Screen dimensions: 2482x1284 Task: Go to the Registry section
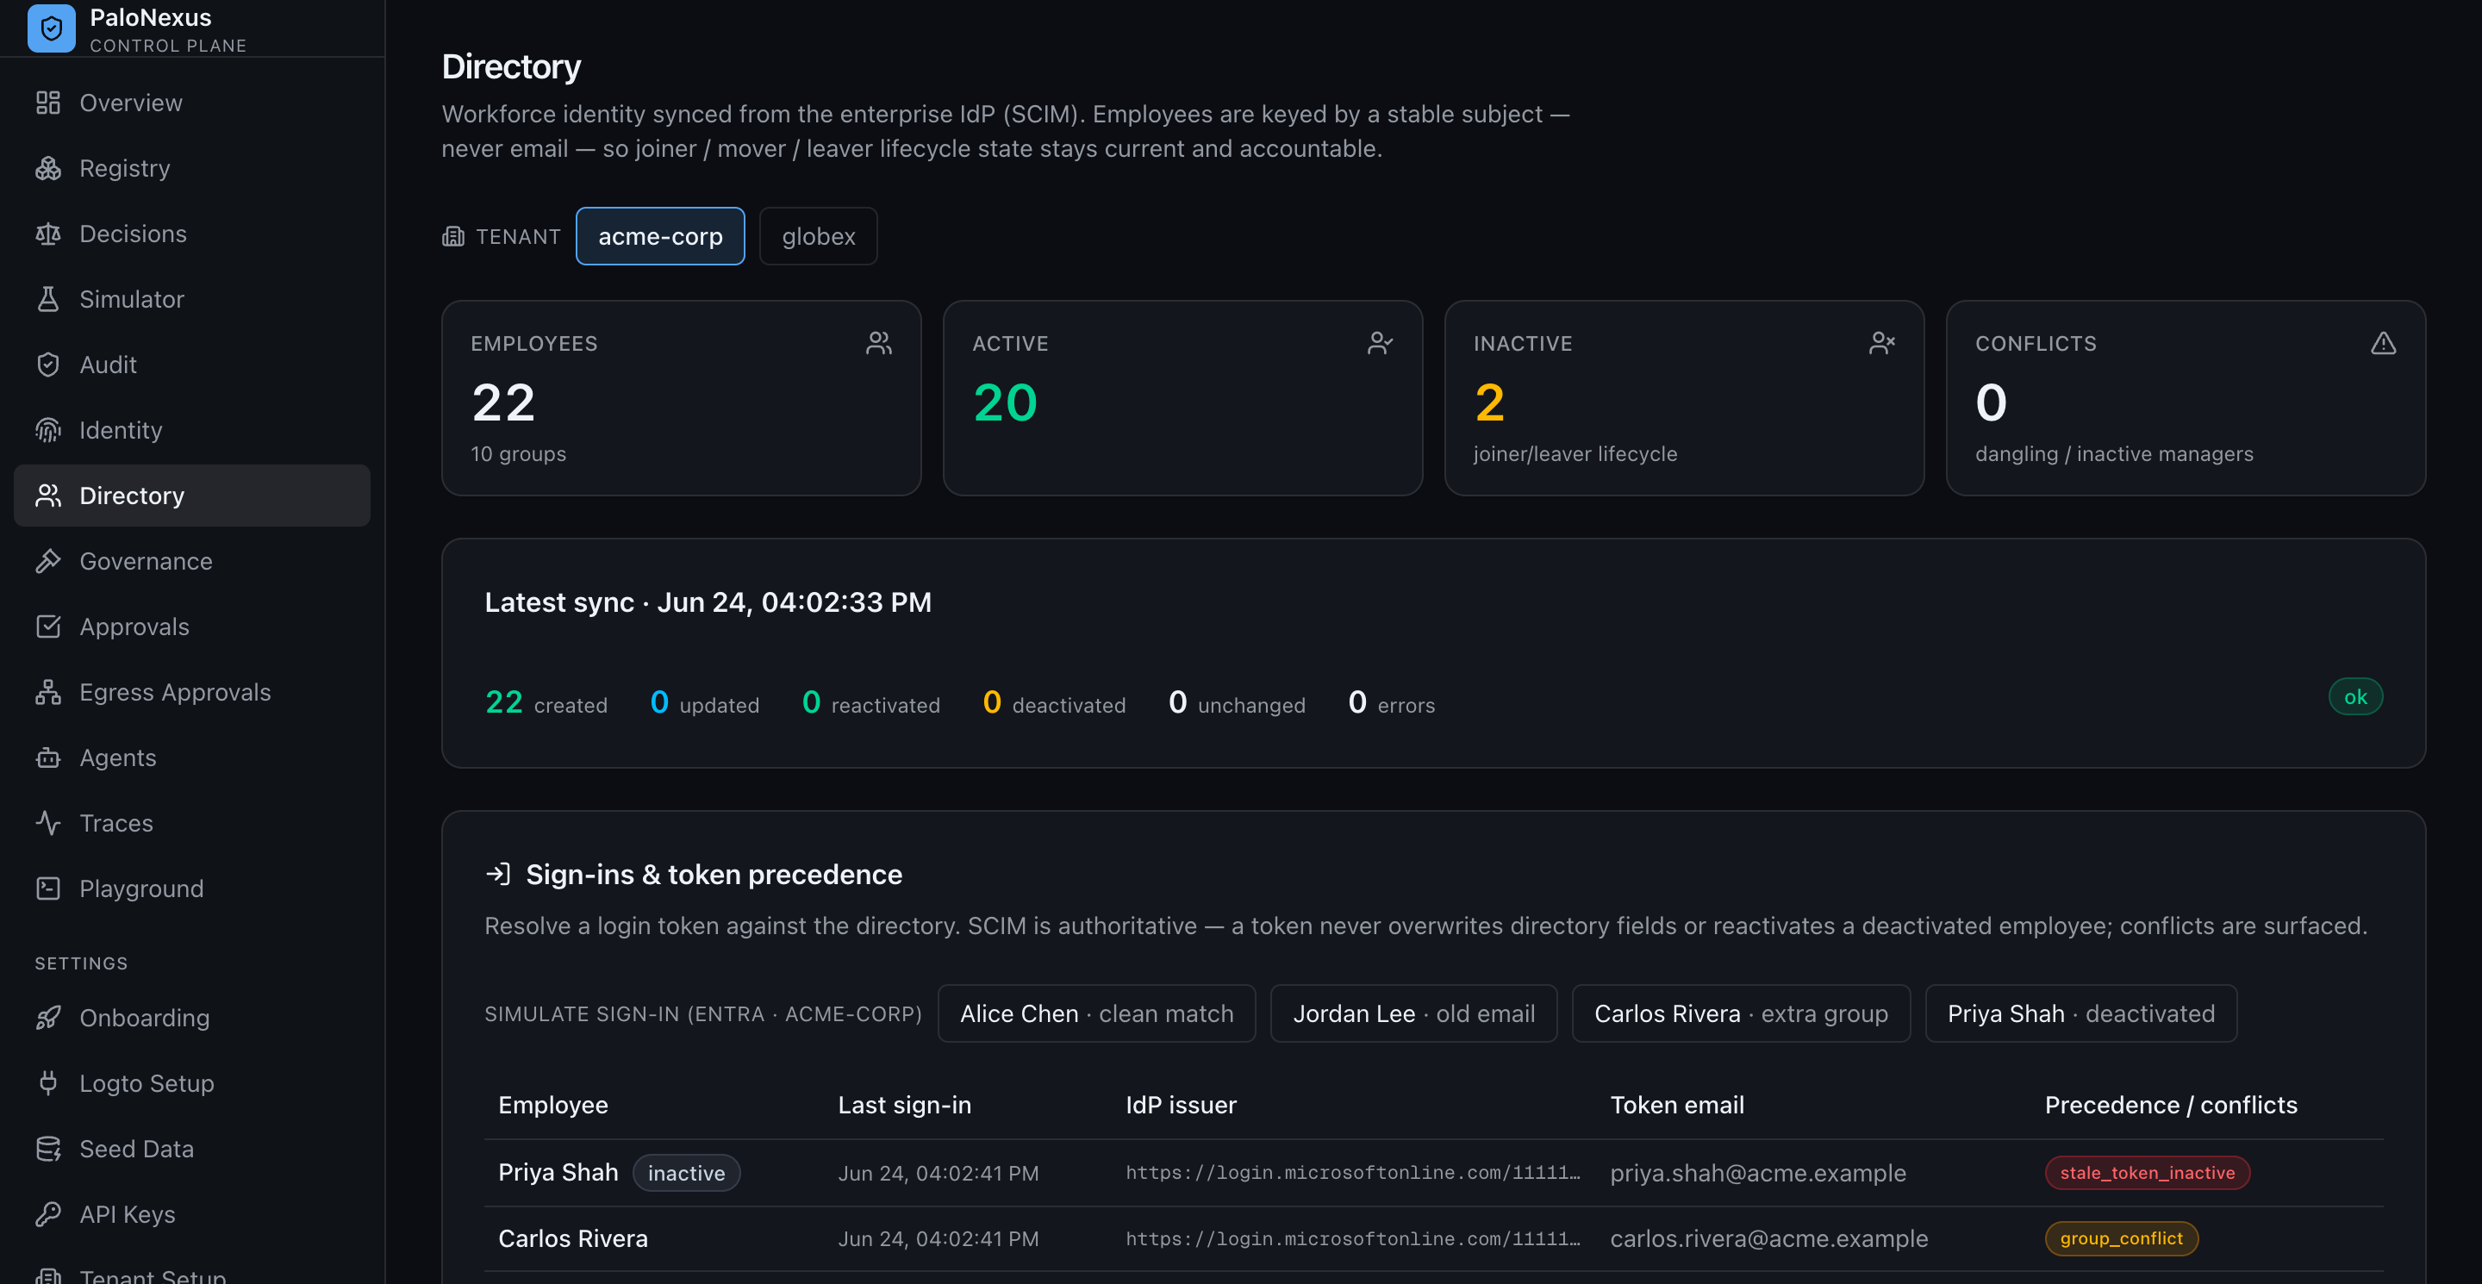[x=191, y=169]
